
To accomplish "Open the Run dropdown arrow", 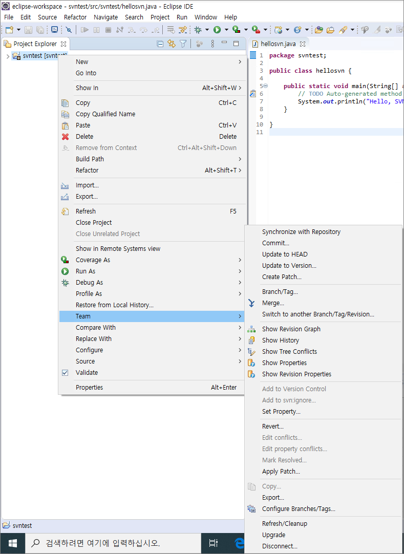I will click(x=226, y=30).
